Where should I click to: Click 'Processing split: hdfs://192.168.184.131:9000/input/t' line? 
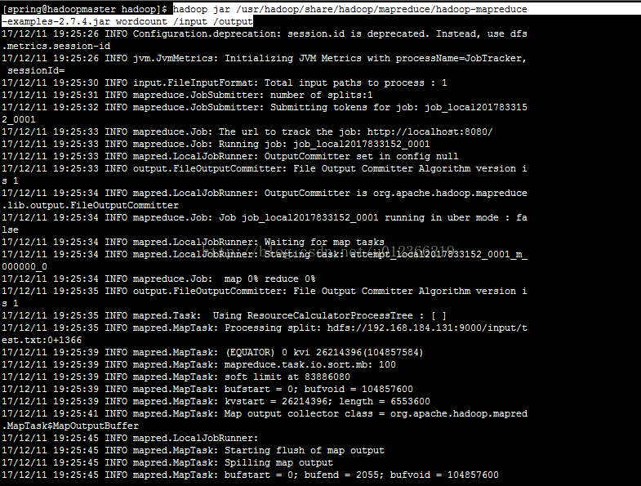[265, 328]
